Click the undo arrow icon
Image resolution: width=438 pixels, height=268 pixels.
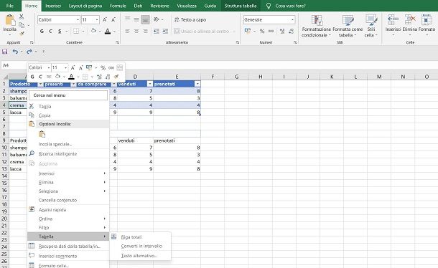15,52
